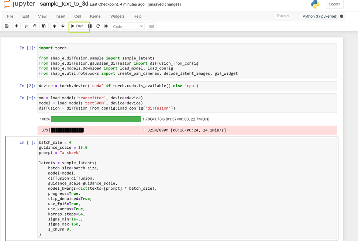The width and height of the screenshot is (358, 241).
Task: Open the File menu
Action: pos(10,17)
